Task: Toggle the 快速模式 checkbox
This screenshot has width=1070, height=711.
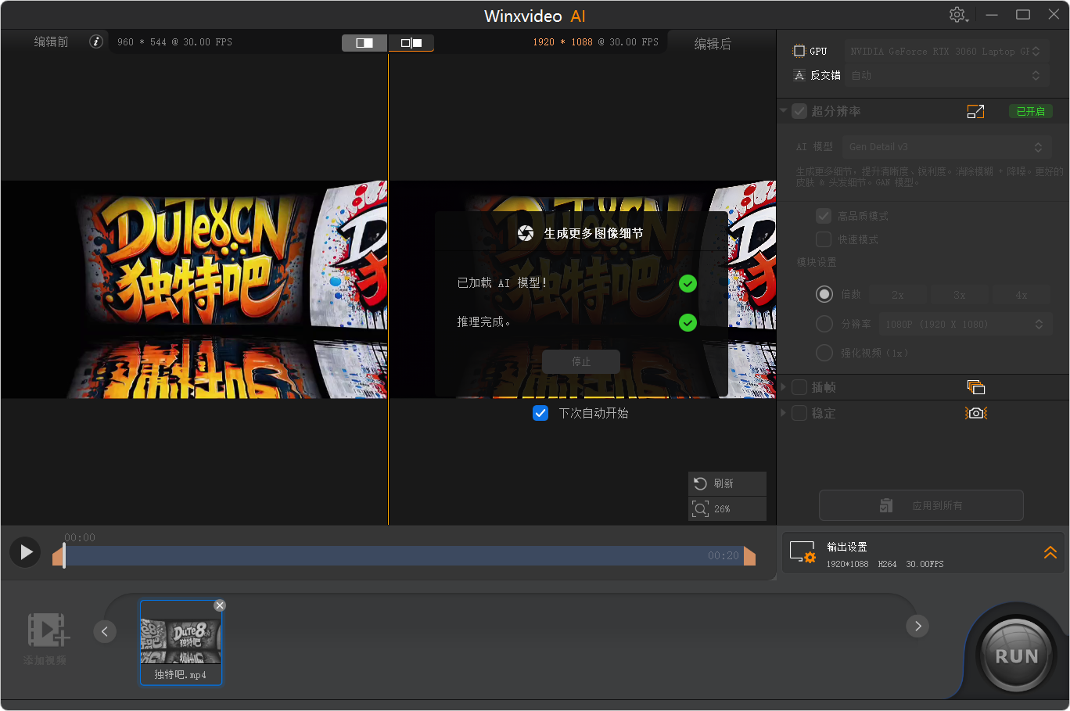Action: pyautogui.click(x=824, y=239)
